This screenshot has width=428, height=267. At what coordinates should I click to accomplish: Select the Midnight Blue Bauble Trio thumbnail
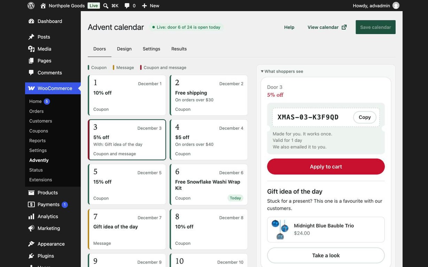point(280,229)
